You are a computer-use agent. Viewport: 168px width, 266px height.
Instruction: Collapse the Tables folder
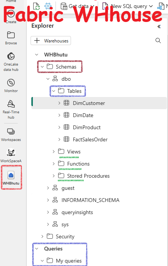(x=54, y=91)
